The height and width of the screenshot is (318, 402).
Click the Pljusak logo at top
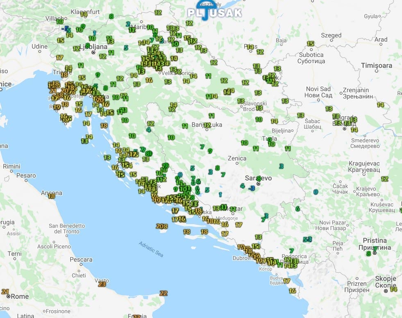[x=214, y=12]
